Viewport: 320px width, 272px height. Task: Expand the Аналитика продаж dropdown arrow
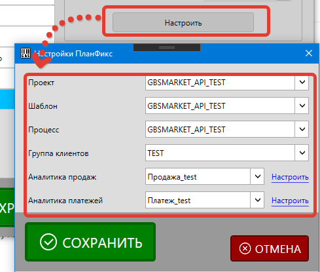[258, 176]
